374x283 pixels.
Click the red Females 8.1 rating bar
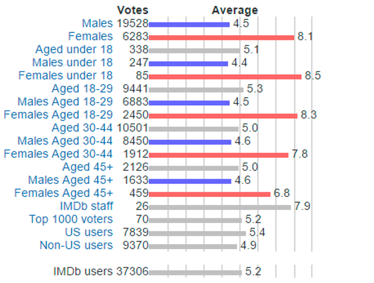click(x=221, y=37)
